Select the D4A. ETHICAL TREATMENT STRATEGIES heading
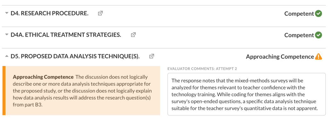 click(x=66, y=35)
